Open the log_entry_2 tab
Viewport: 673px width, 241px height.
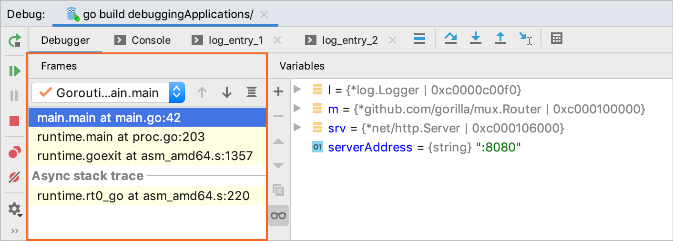[342, 40]
